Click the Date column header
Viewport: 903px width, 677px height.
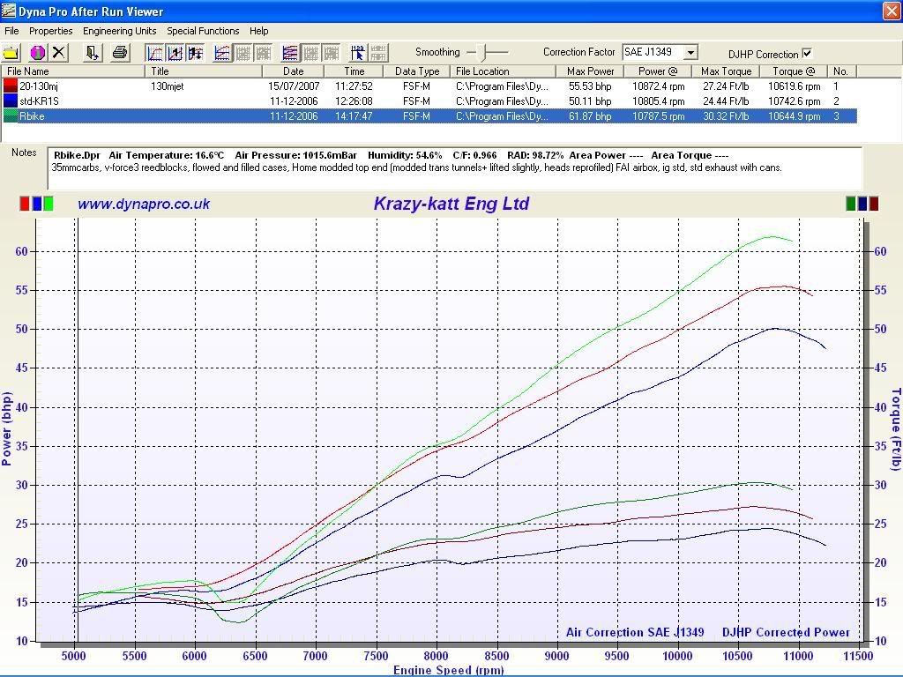pyautogui.click(x=293, y=71)
